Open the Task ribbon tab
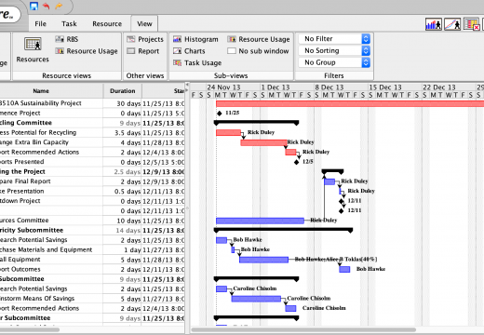This screenshot has width=484, height=335. [x=69, y=24]
